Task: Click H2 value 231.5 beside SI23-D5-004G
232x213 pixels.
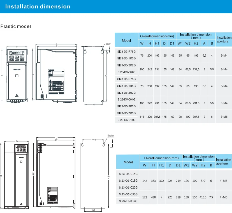Action: [196, 103]
